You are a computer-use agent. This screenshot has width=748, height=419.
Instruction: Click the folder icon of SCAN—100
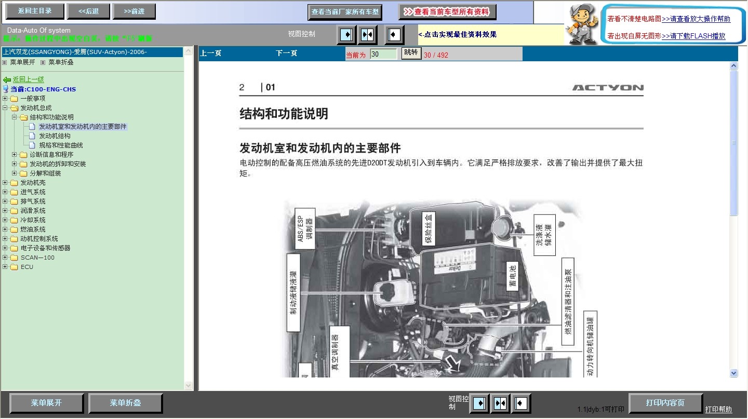coord(14,258)
